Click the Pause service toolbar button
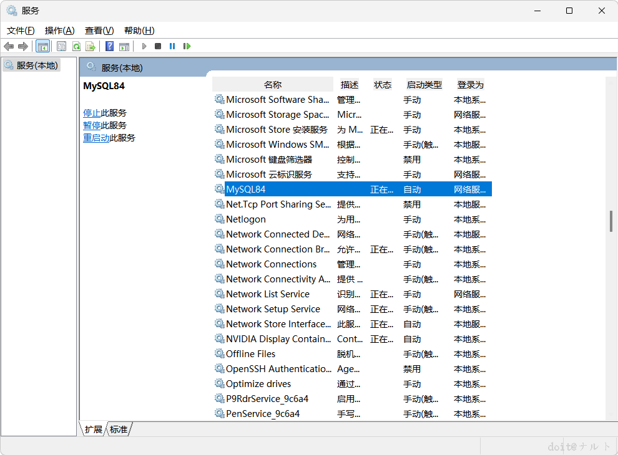The height and width of the screenshot is (455, 618). point(172,47)
